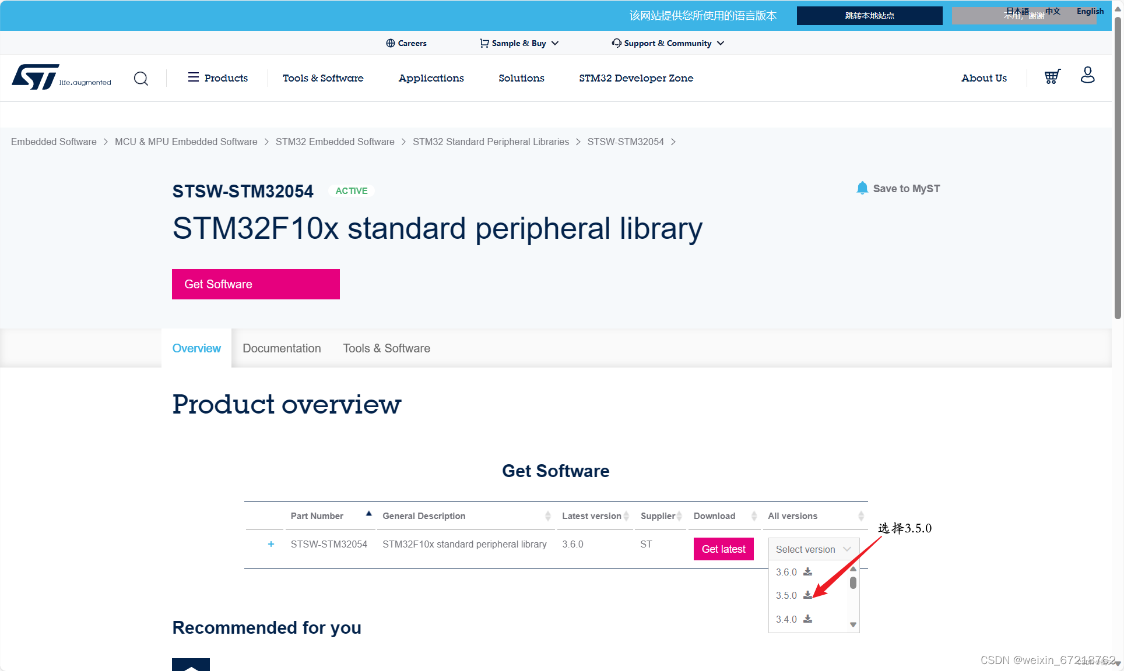Click the version list scrollbar thumb
This screenshot has width=1124, height=671.
853,582
